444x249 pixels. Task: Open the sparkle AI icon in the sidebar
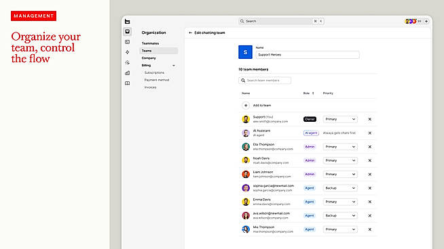[128, 63]
